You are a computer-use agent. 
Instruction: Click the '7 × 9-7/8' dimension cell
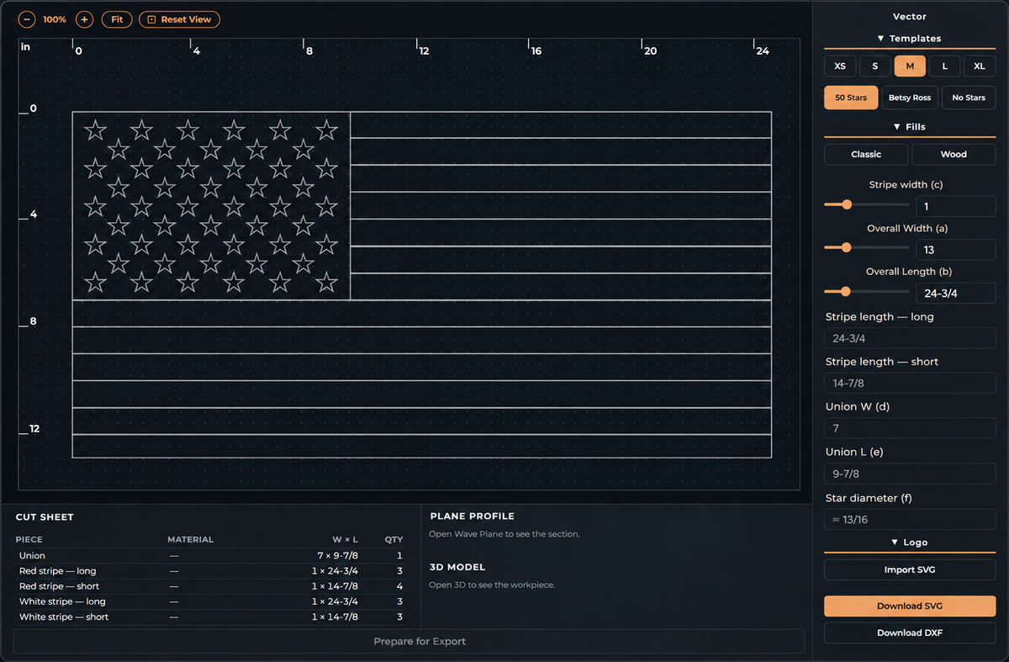(x=337, y=556)
